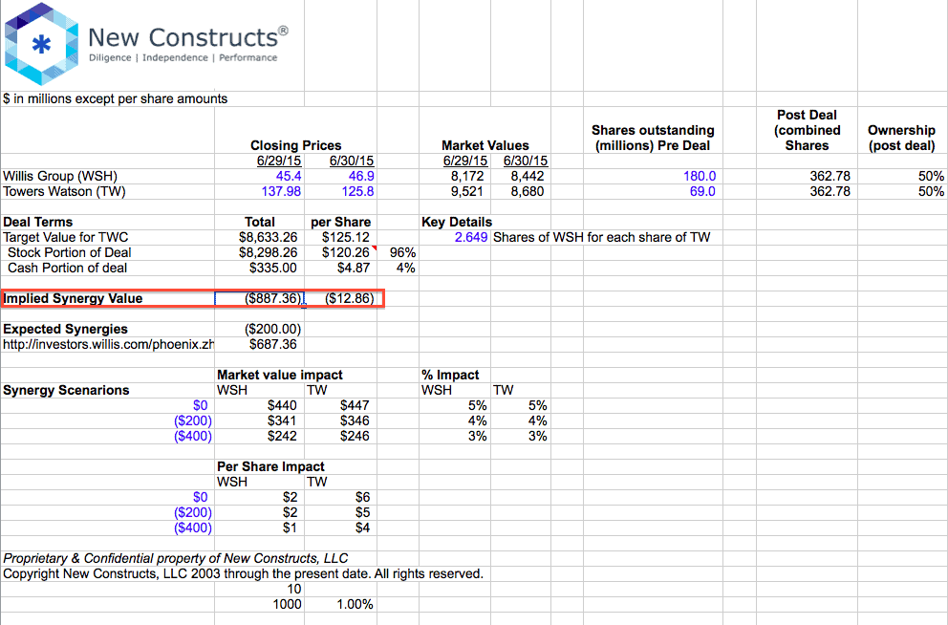This screenshot has height=625, width=948.
Task: Select per share value $125.12
Action: pos(345,237)
